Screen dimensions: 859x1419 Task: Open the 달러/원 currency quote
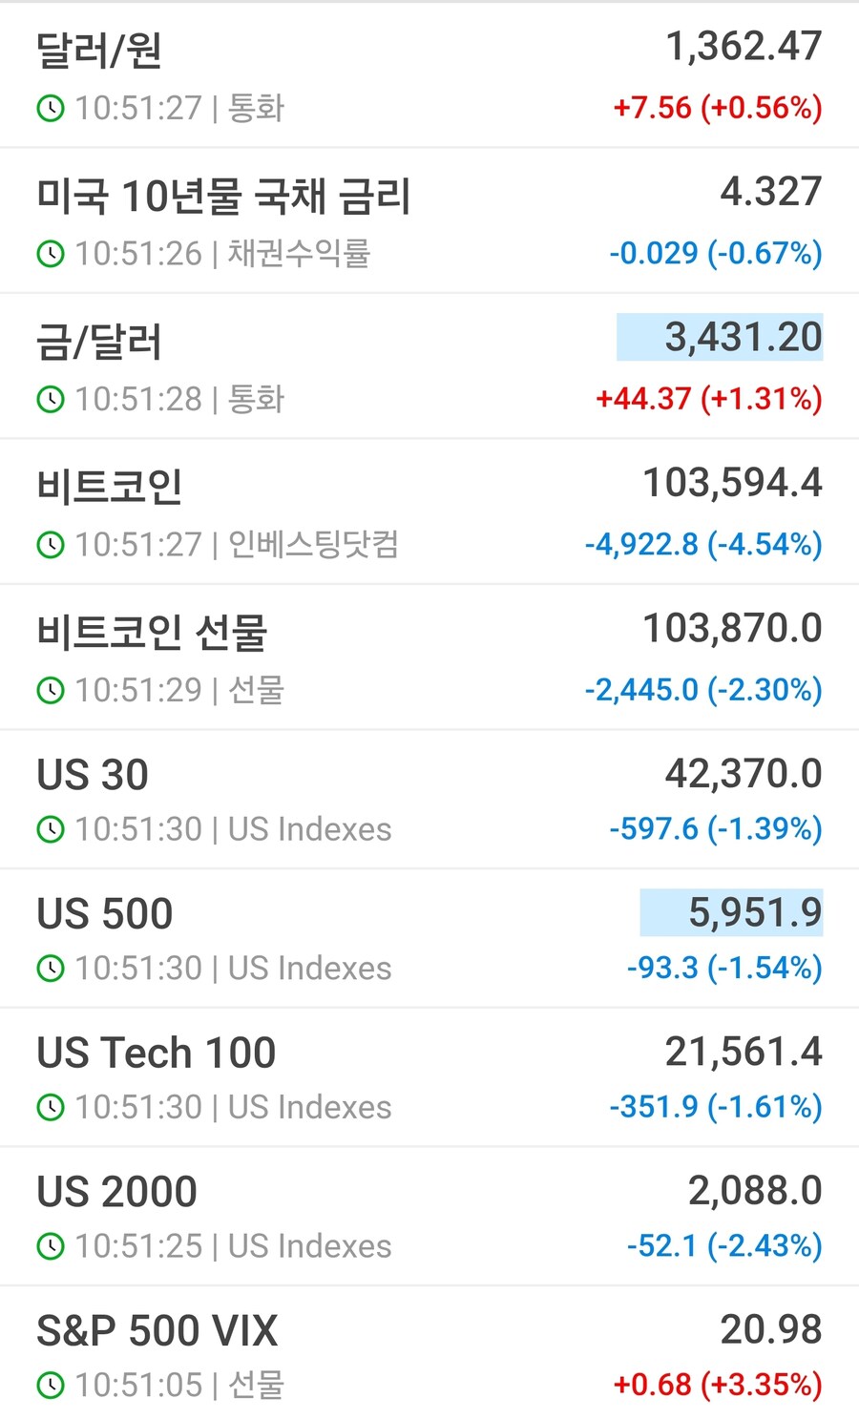[x=429, y=75]
